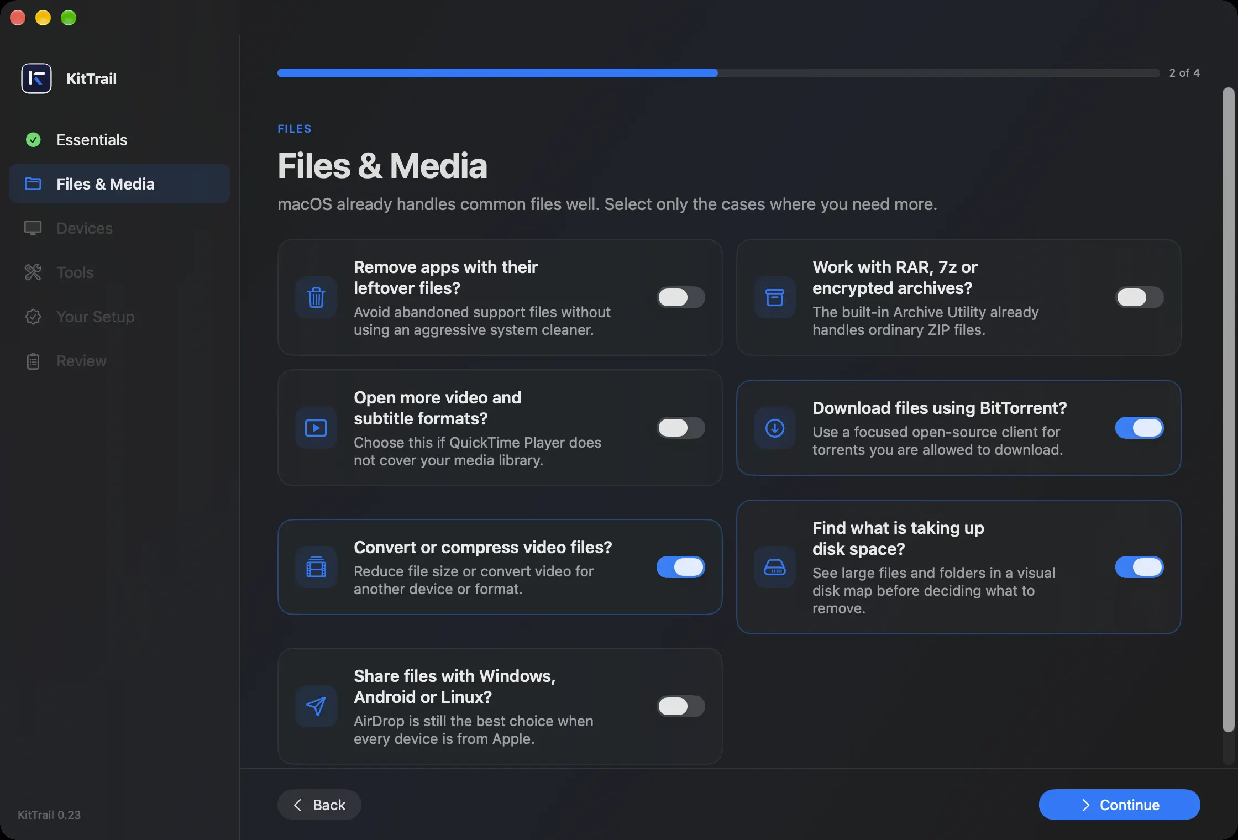The height and width of the screenshot is (840, 1238).
Task: Open the Your Setup step
Action: [x=119, y=317]
